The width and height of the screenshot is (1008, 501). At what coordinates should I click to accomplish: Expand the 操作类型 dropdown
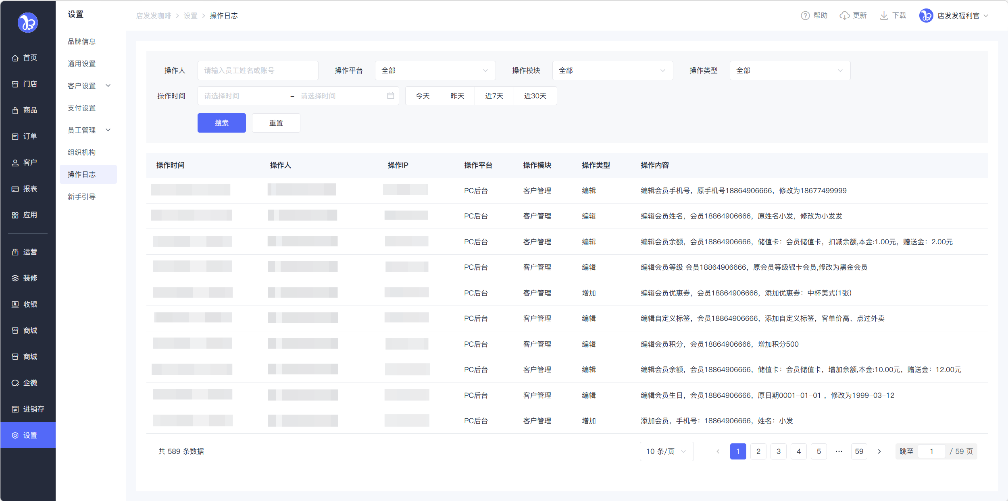point(789,71)
